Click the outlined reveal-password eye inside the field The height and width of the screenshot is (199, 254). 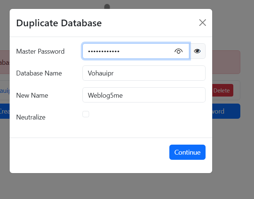[x=179, y=51]
